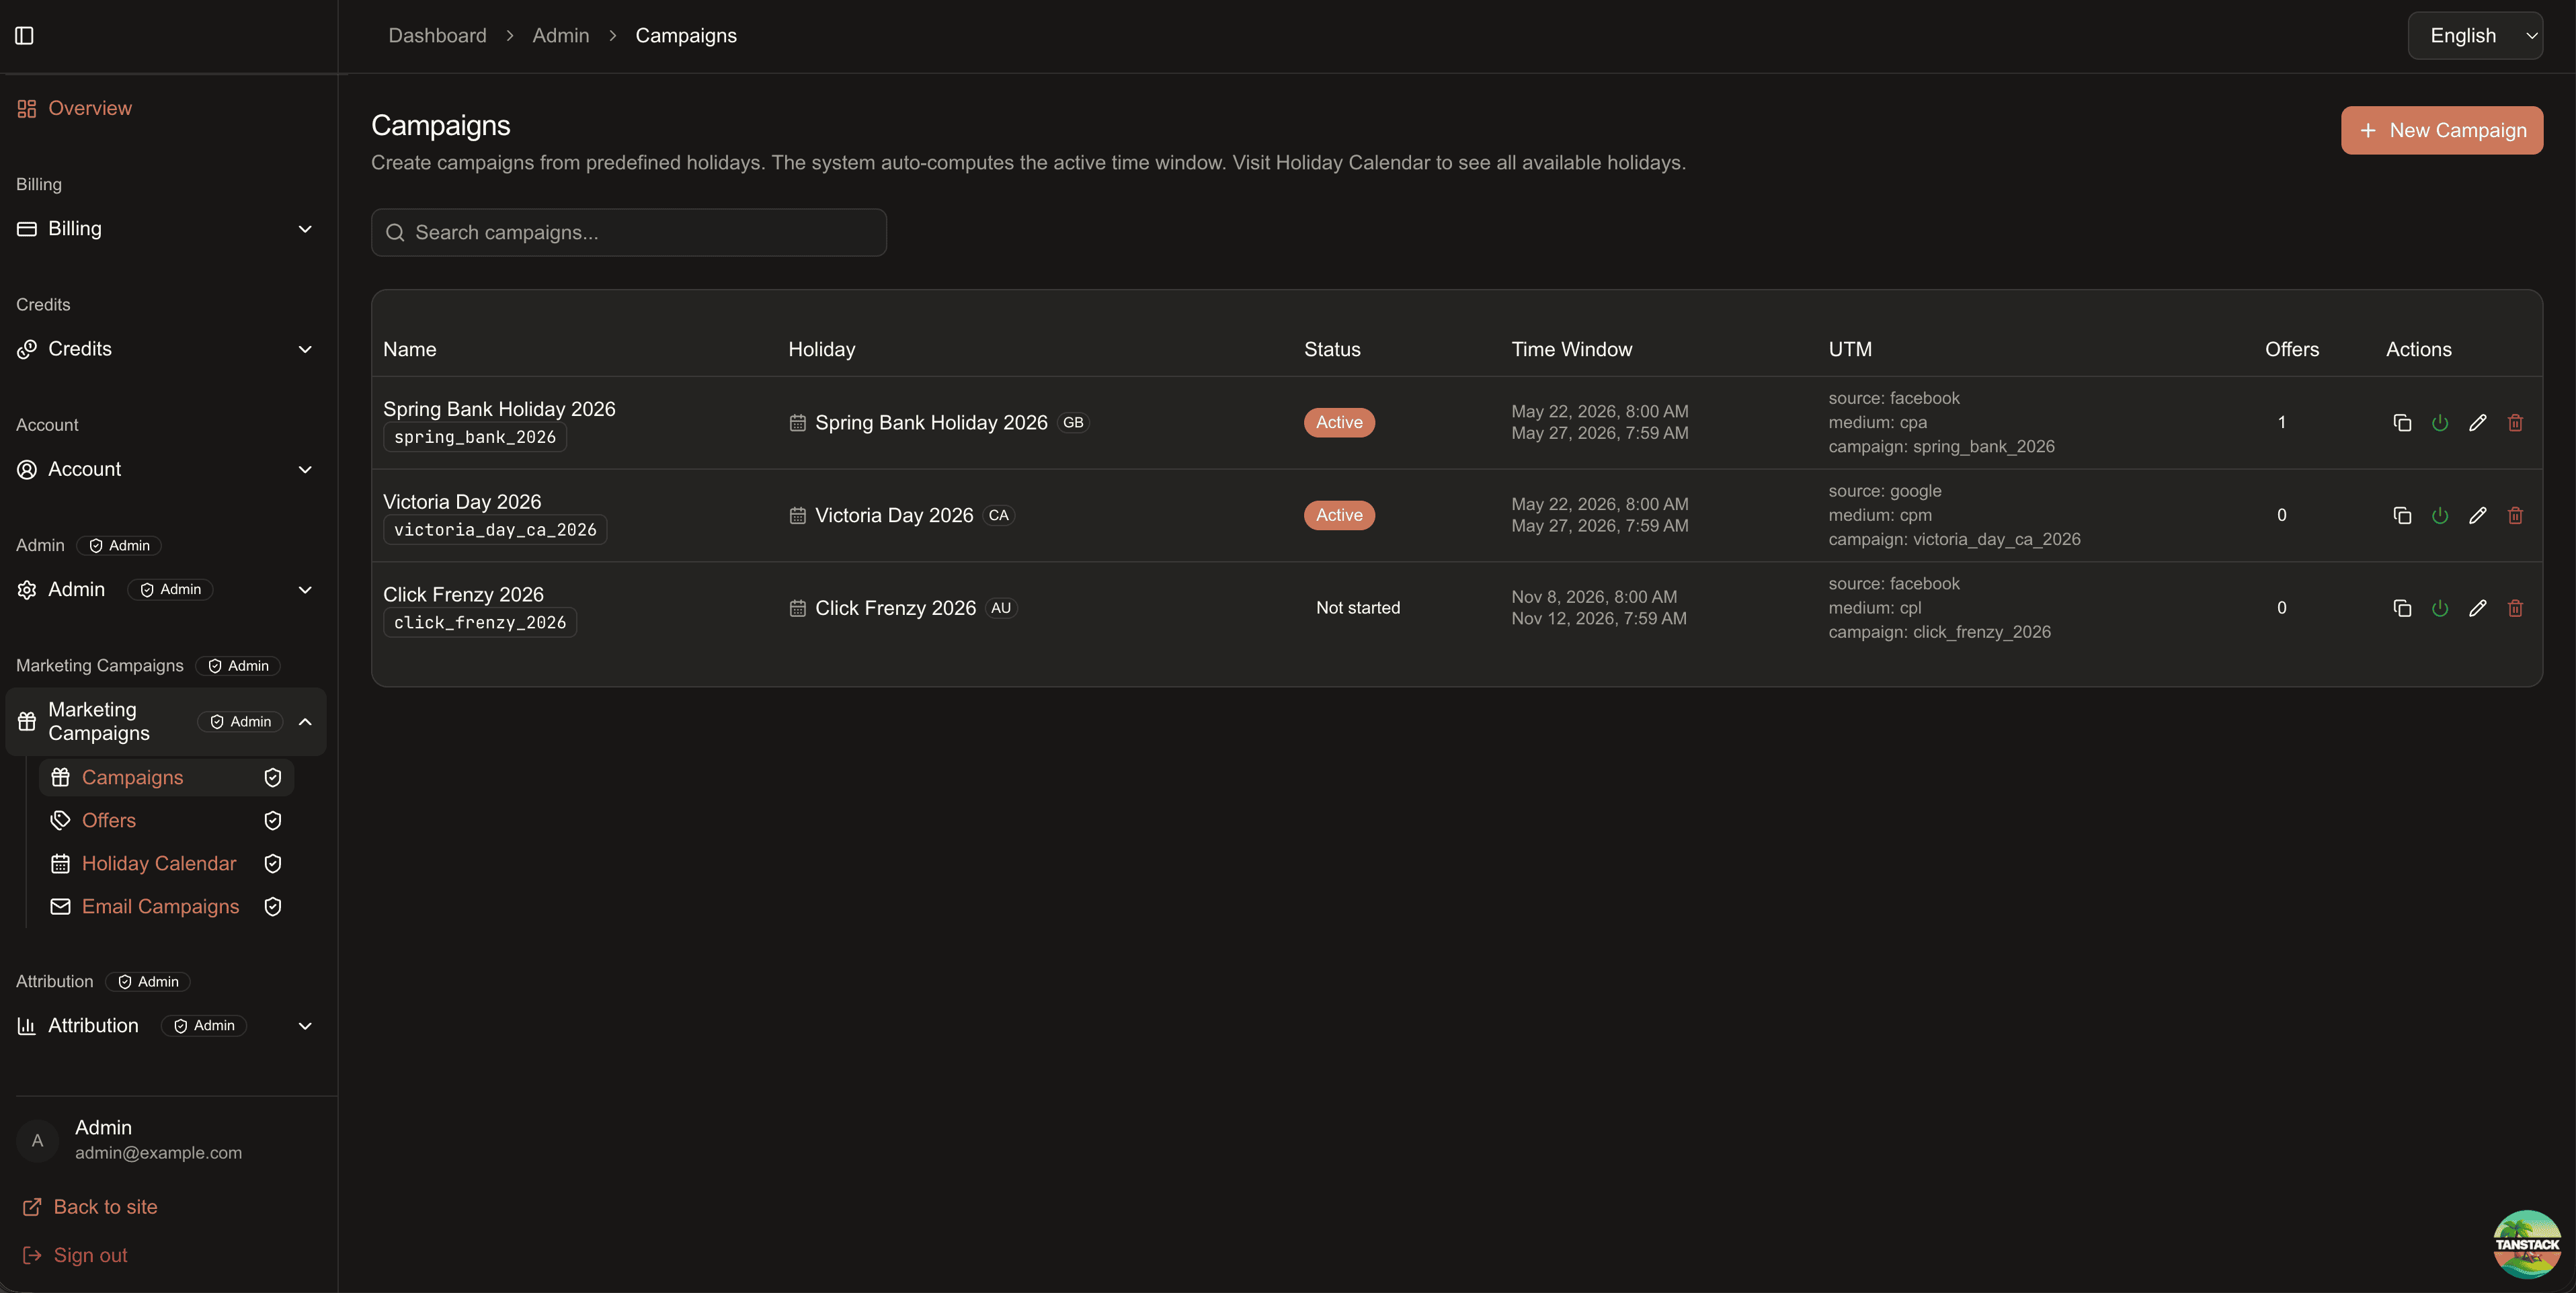Collapse the Marketing Campaigns section

coord(165,722)
